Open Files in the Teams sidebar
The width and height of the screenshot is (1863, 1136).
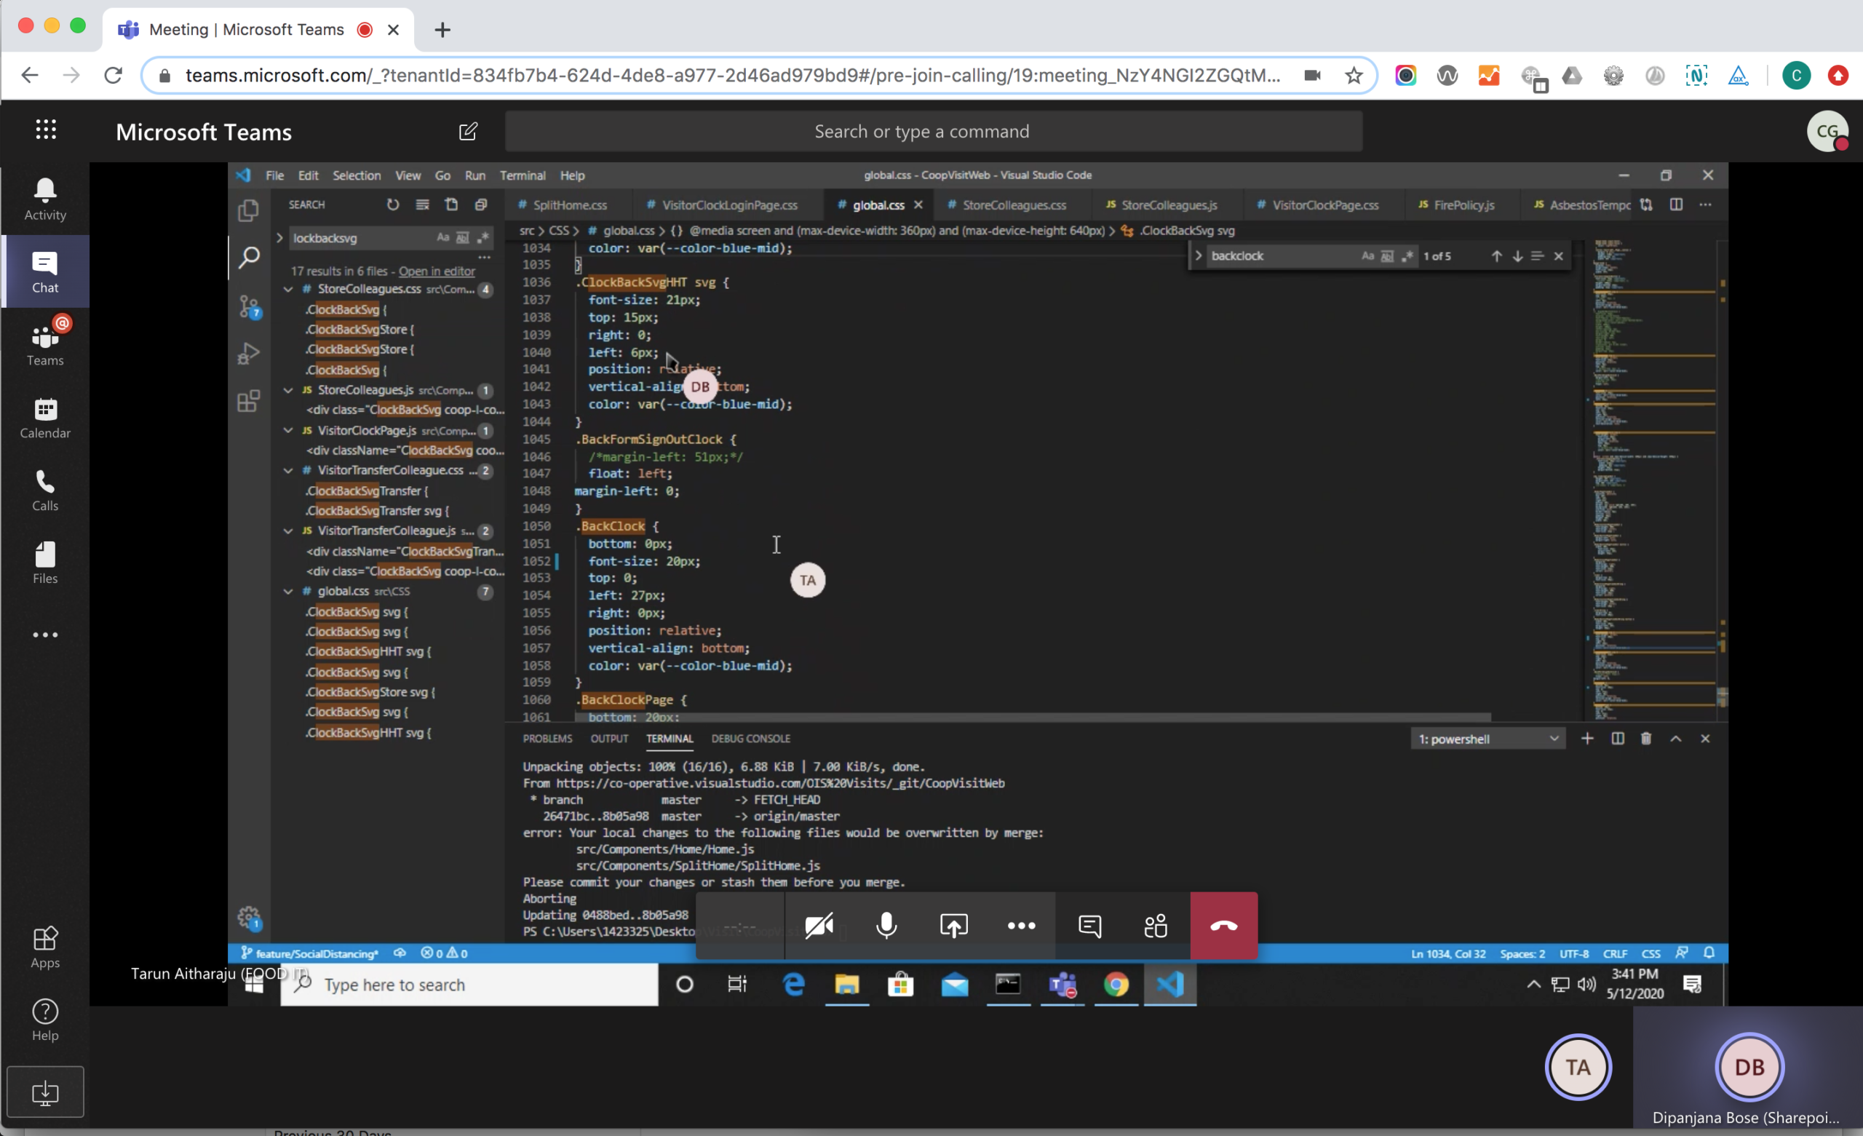point(44,563)
